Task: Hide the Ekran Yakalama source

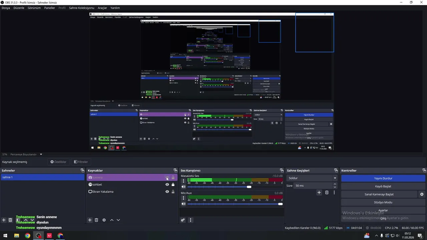Action: (167, 192)
